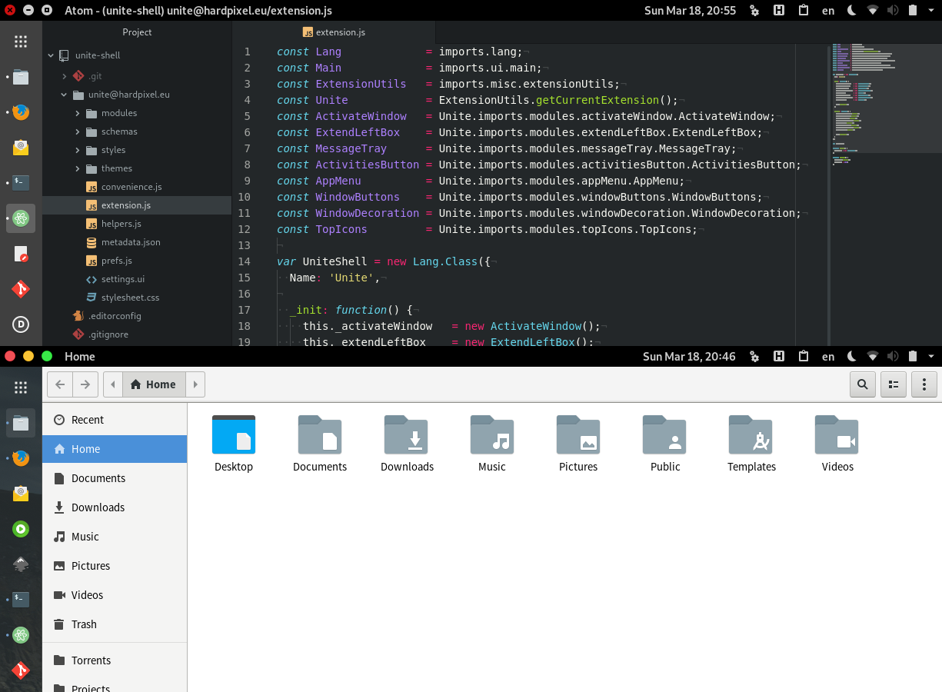Open app grid in Atom screen dock
942x692 pixels.
coord(21,42)
